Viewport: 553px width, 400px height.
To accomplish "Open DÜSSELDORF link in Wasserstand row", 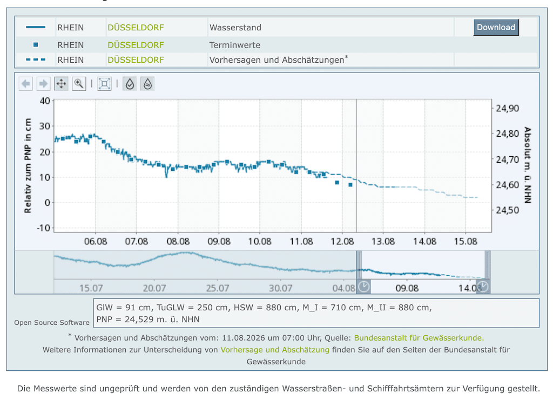I will (x=136, y=28).
